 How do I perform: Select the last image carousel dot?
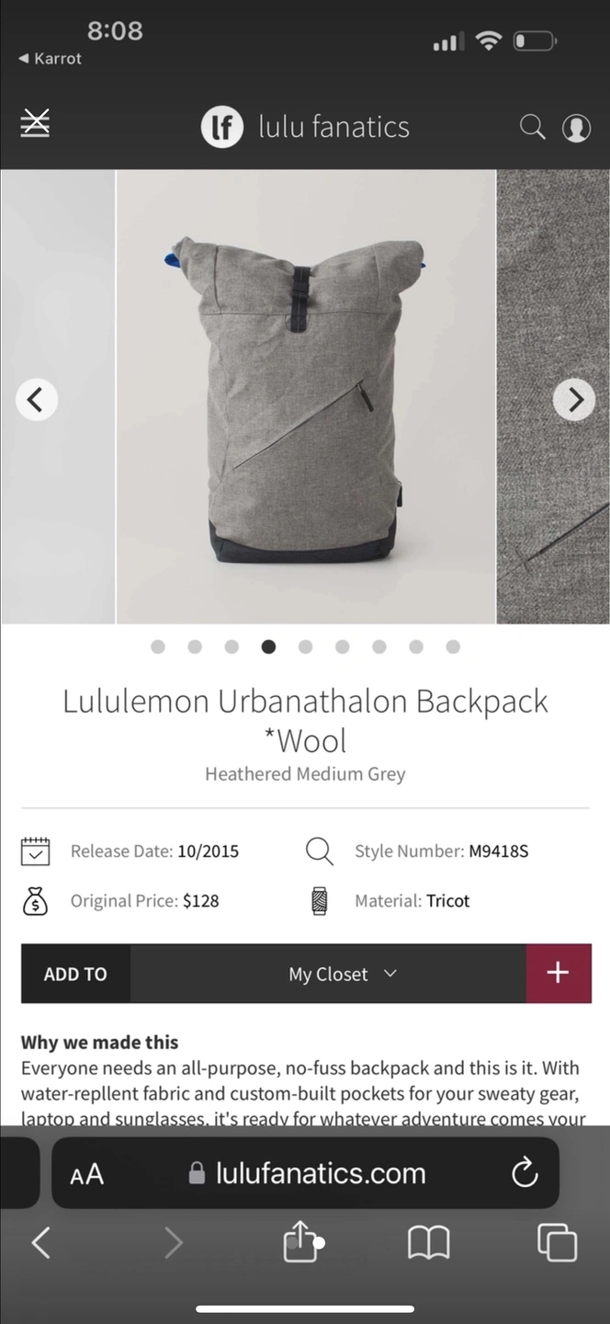(453, 647)
